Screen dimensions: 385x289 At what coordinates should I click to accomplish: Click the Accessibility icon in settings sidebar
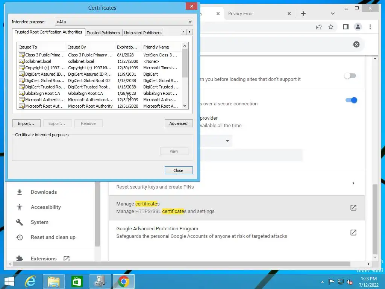point(20,207)
